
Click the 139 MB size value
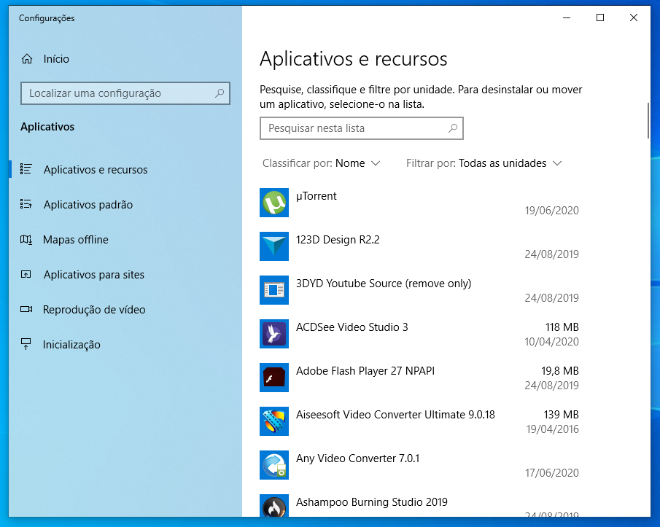[561, 415]
